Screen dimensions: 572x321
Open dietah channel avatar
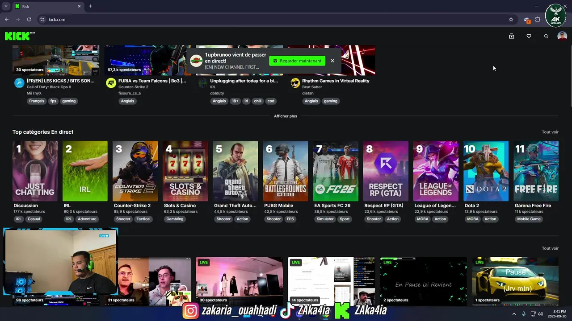point(295,83)
